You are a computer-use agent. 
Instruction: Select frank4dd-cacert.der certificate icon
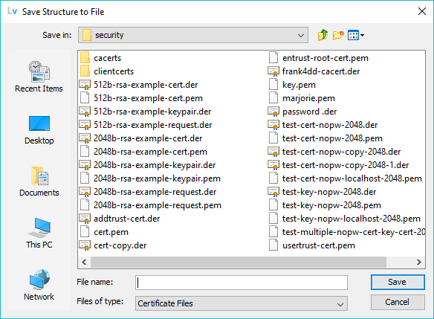(273, 71)
